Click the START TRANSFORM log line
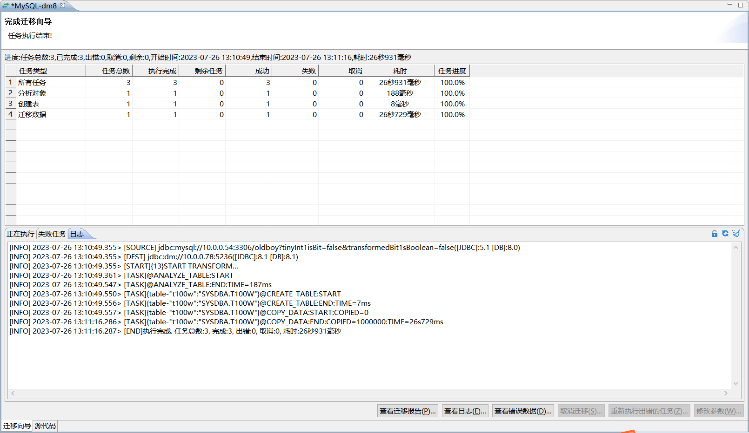The width and height of the screenshot is (749, 433). pos(124,266)
